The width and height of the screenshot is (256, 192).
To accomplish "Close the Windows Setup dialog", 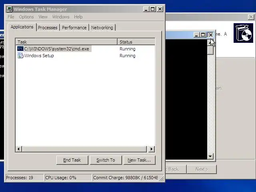I will click(251, 17).
